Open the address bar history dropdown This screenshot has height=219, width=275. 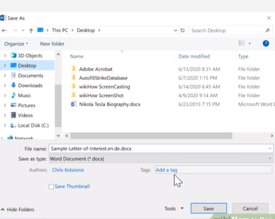pyautogui.click(x=175, y=30)
